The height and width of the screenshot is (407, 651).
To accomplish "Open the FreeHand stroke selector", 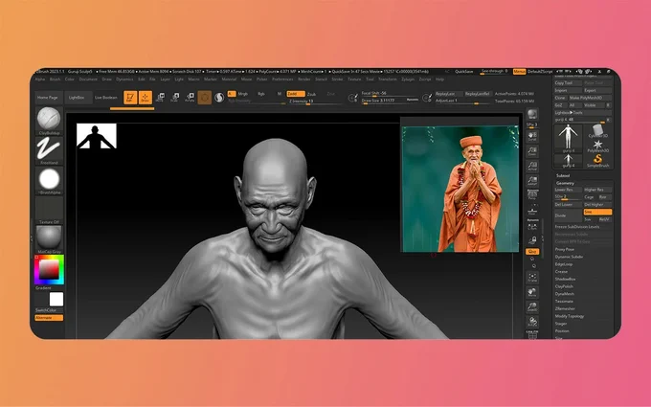I will point(49,150).
